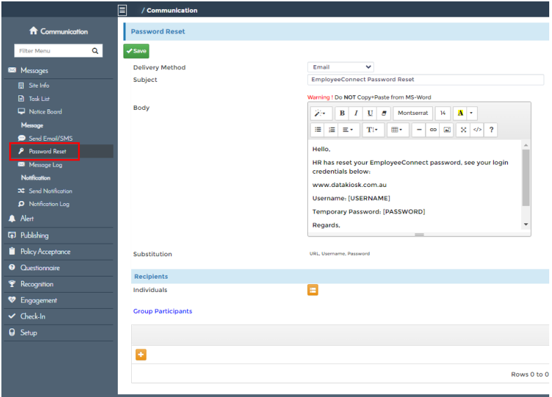The width and height of the screenshot is (552, 397).
Task: Open Message Log in the sidebar
Action: pos(46,165)
